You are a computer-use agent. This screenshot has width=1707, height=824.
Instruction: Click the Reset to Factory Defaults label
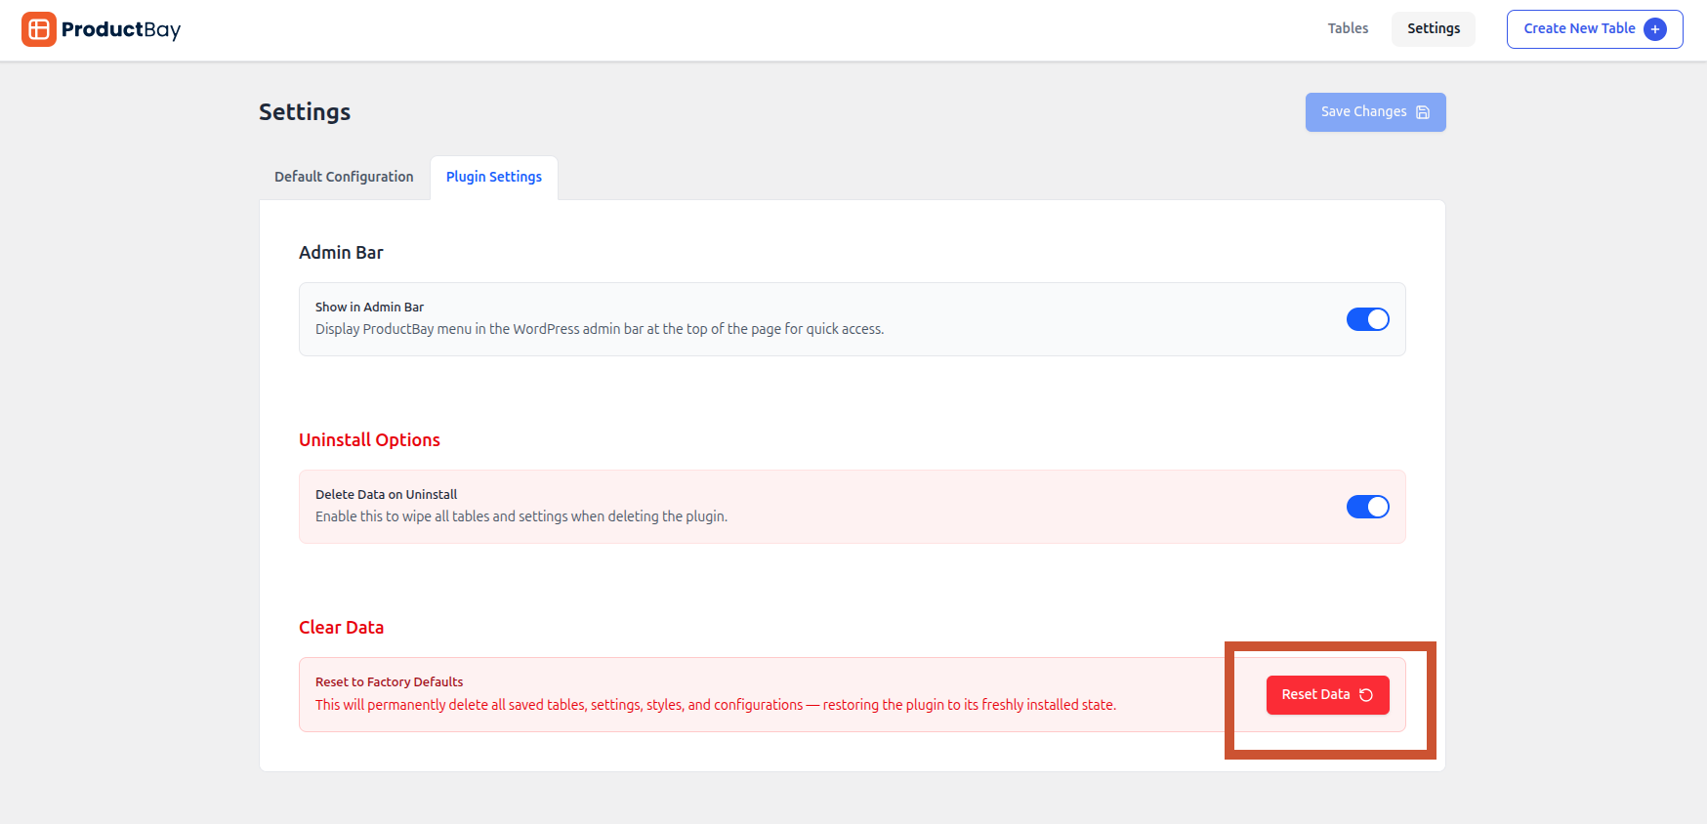(x=389, y=681)
